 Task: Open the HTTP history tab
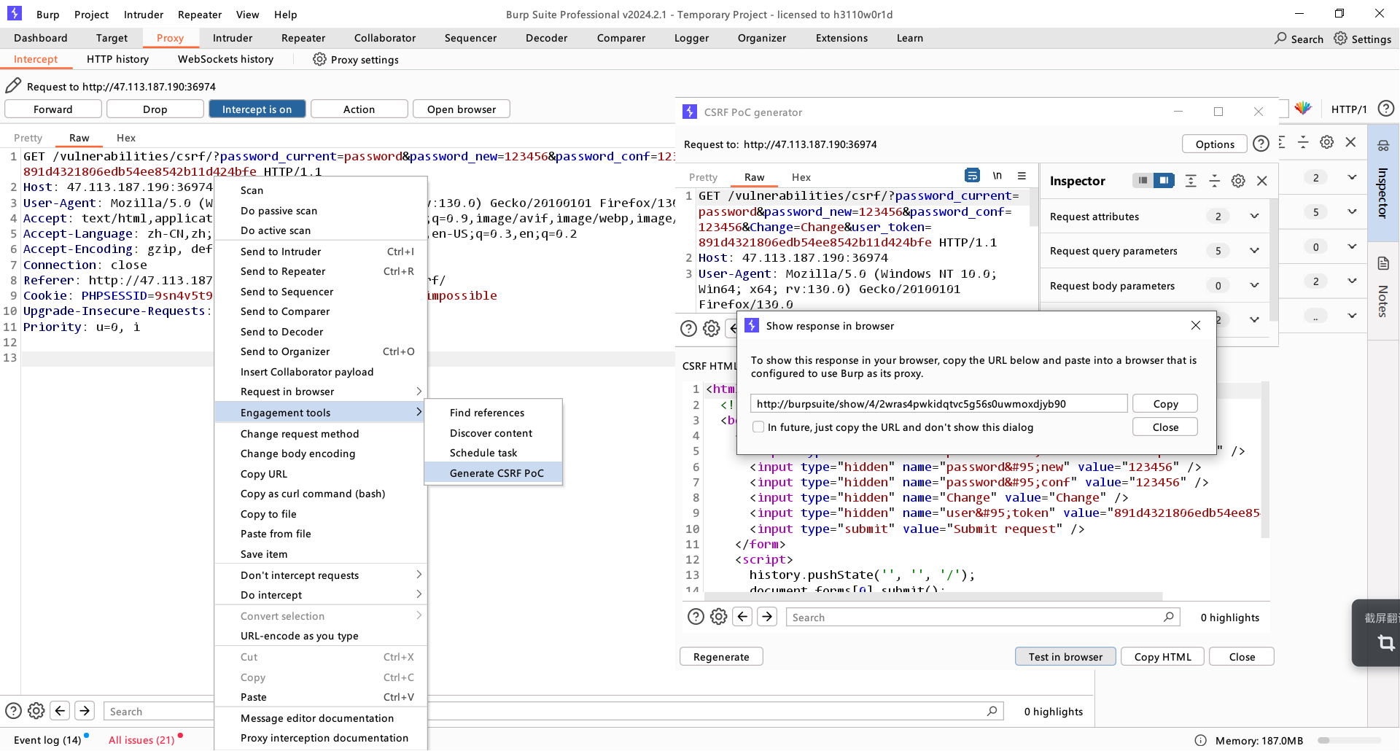pyautogui.click(x=117, y=59)
